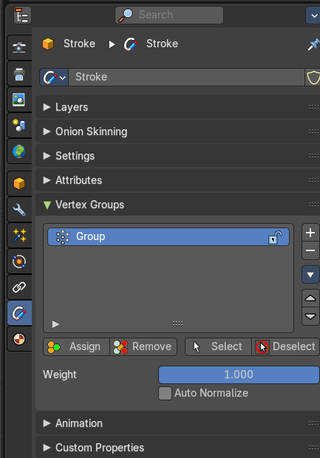320x458 pixels.
Task: Click the Vertex Groups panel drag grip dots
Action: click(x=313, y=205)
